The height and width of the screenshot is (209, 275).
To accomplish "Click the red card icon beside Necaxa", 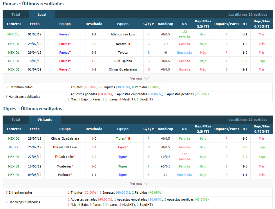I will click(x=129, y=44).
